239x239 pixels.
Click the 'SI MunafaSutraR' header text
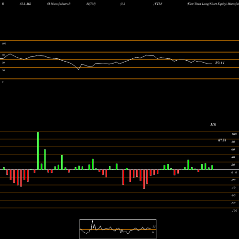[59, 4]
